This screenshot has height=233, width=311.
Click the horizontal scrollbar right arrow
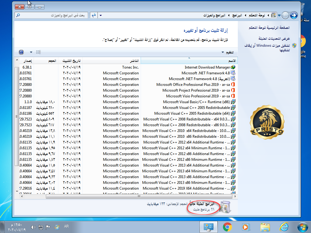coord(235,197)
